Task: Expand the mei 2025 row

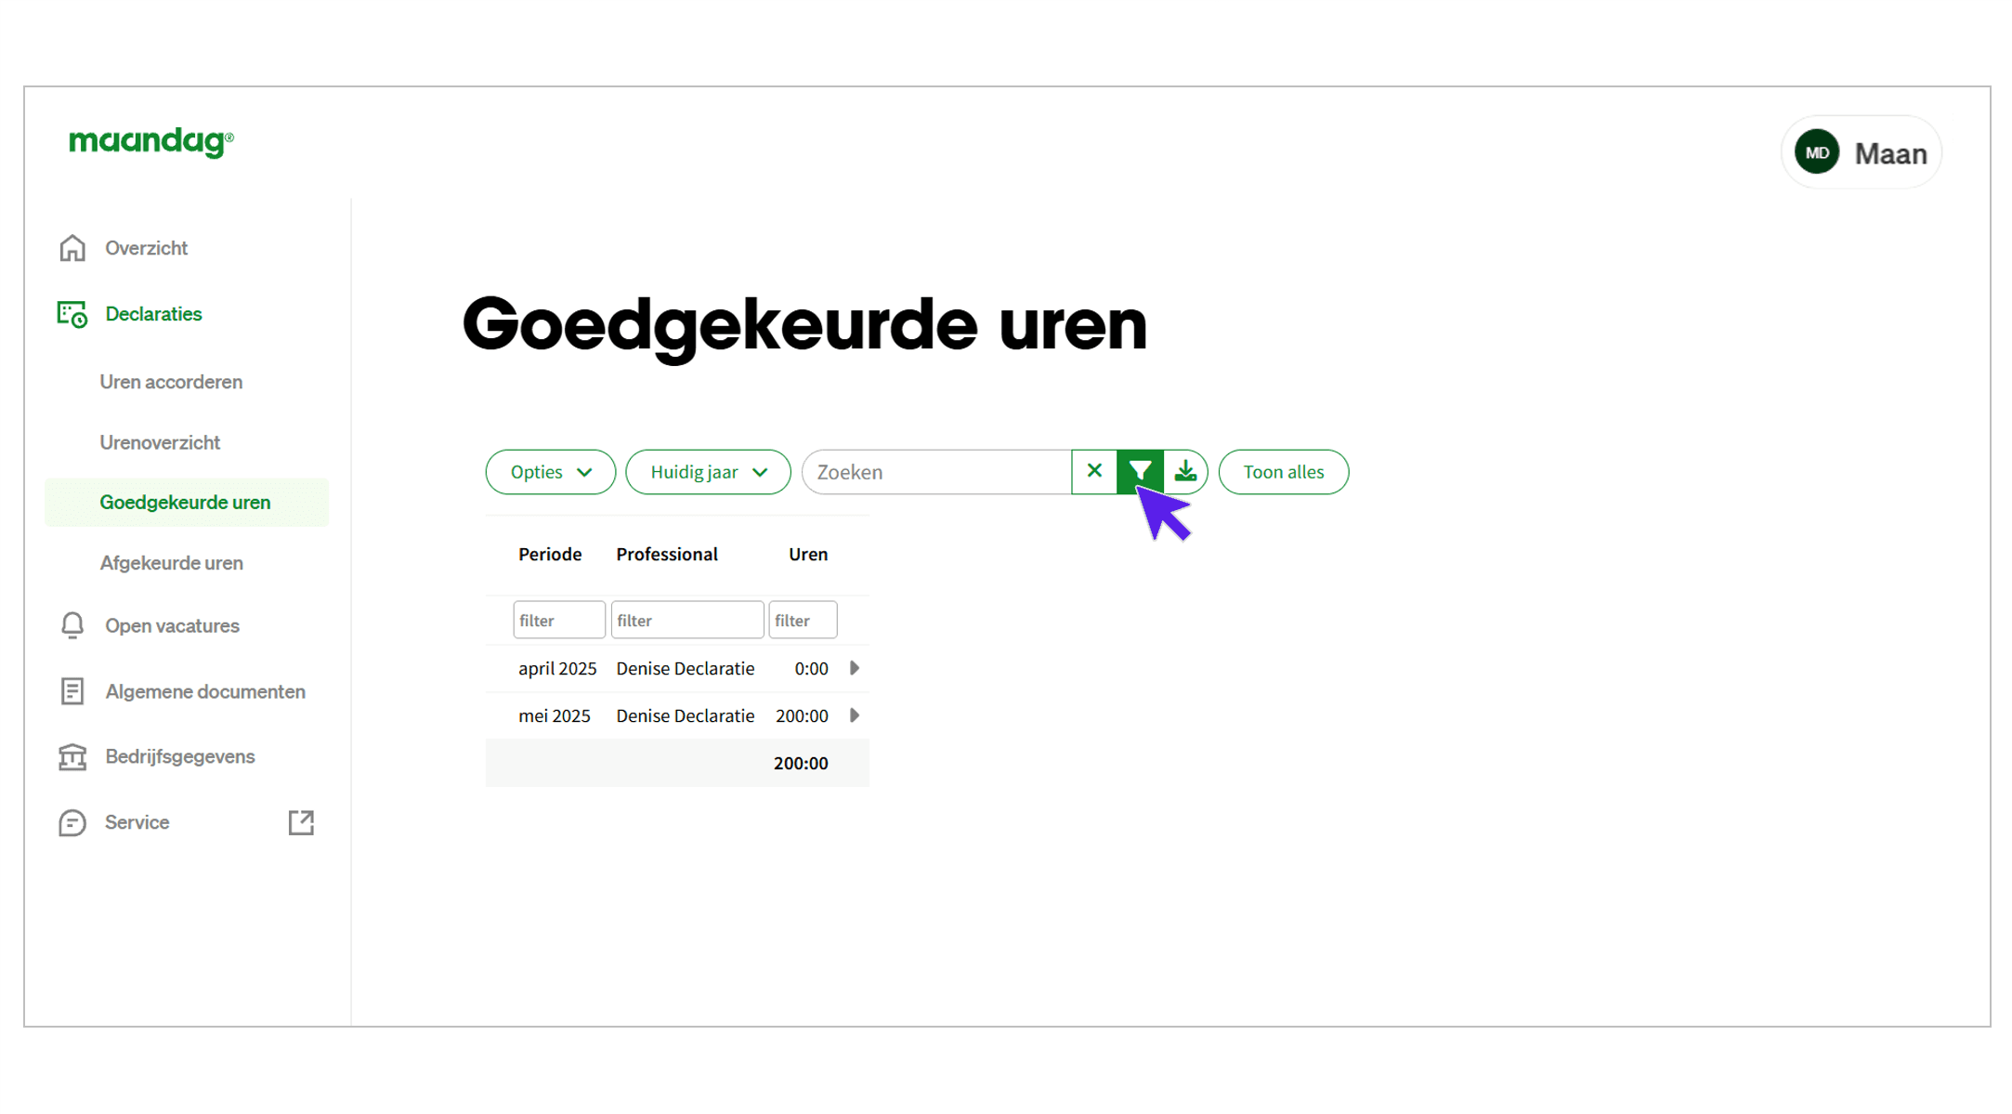Action: point(854,715)
